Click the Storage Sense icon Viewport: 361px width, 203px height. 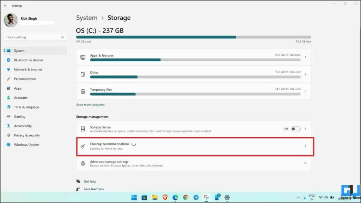[83, 129]
